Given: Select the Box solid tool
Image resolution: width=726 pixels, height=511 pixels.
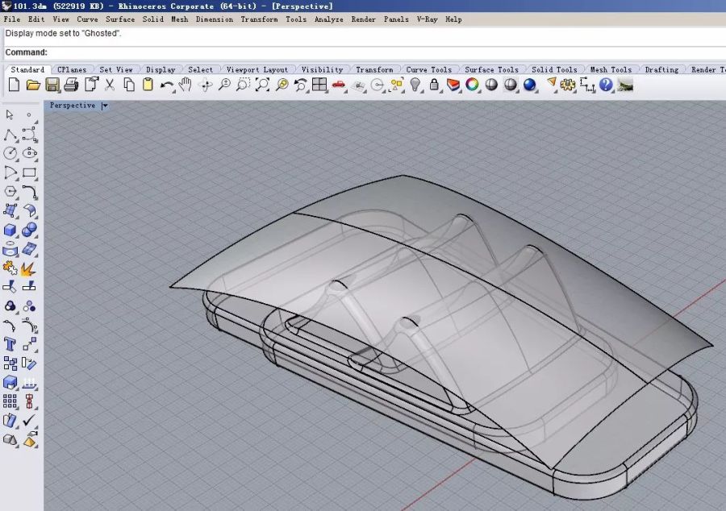Looking at the screenshot, I should (10, 231).
